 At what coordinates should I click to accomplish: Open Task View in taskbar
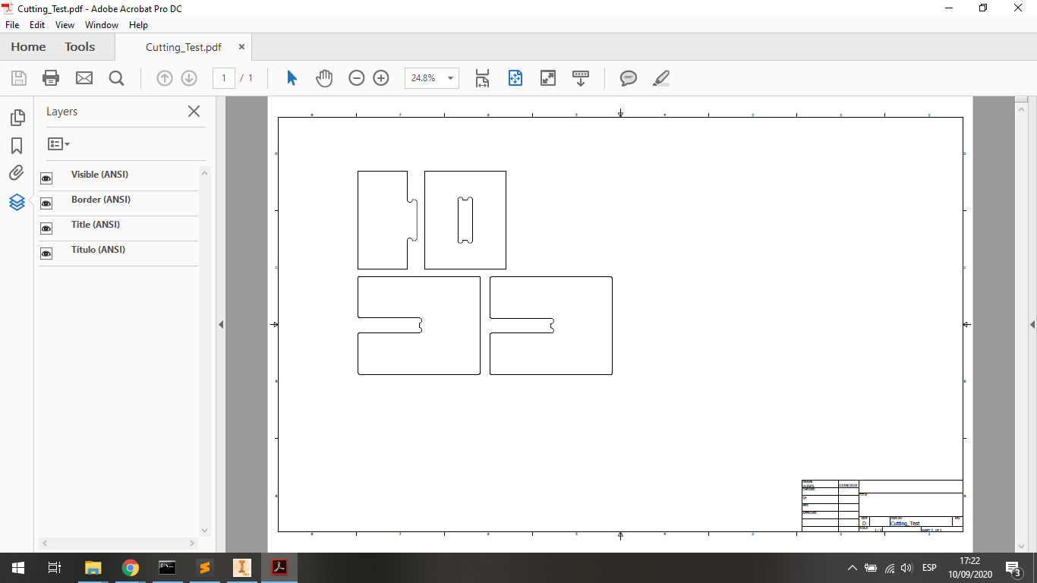55,568
